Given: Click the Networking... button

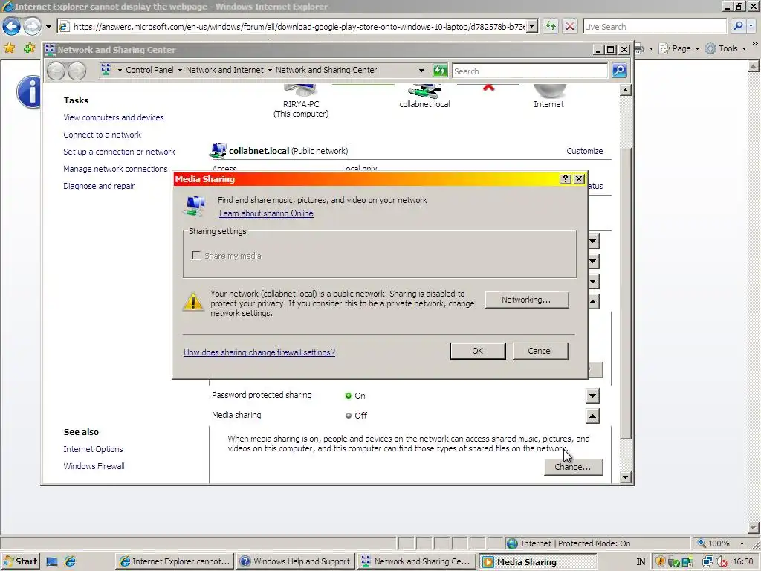Looking at the screenshot, I should 527,300.
